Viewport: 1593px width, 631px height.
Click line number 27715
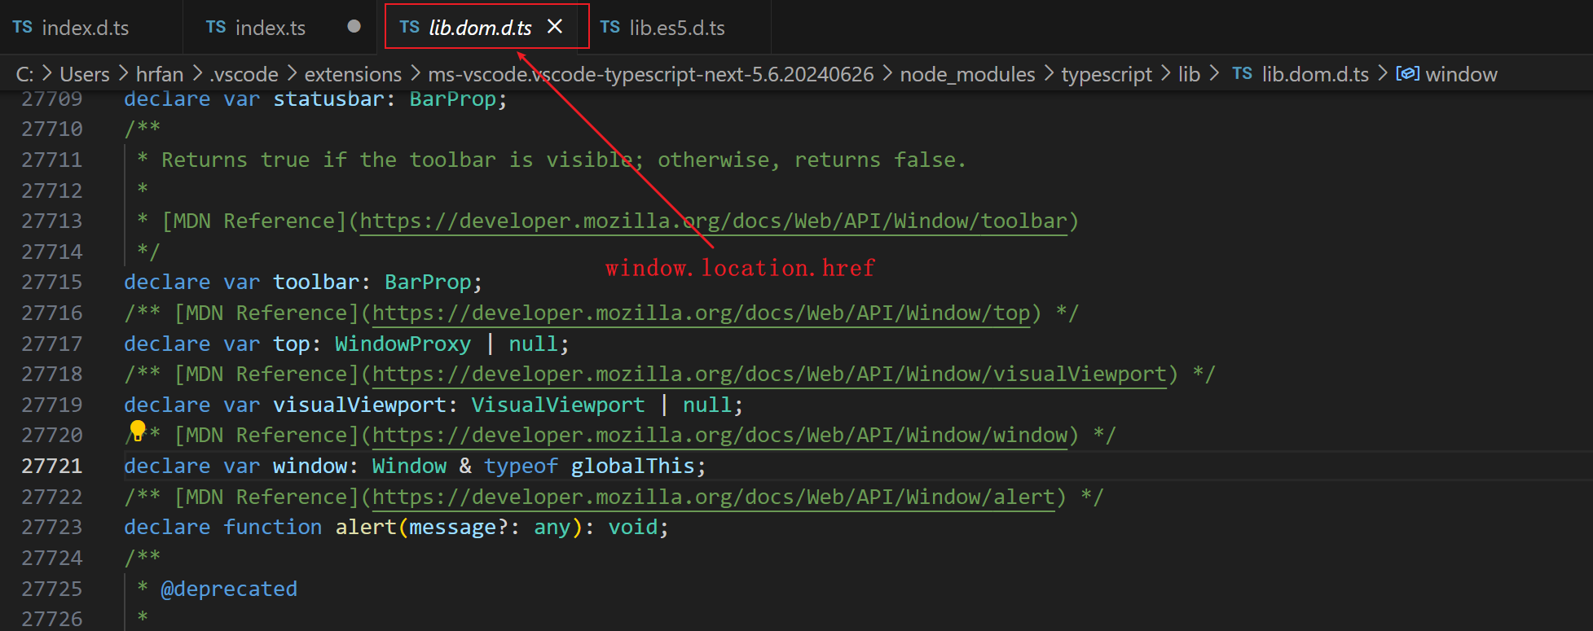coord(52,283)
